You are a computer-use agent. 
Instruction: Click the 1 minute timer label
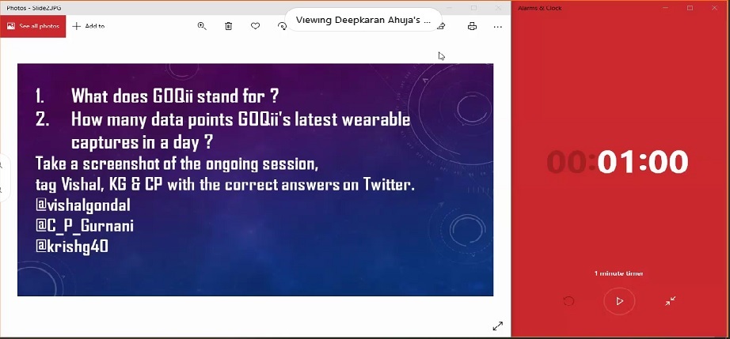click(x=618, y=273)
